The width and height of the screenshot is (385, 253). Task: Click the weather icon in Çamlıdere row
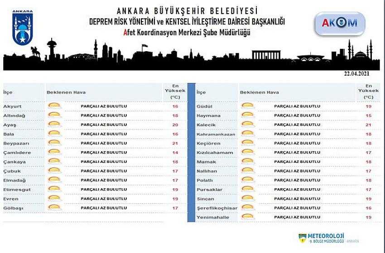pyautogui.click(x=54, y=152)
